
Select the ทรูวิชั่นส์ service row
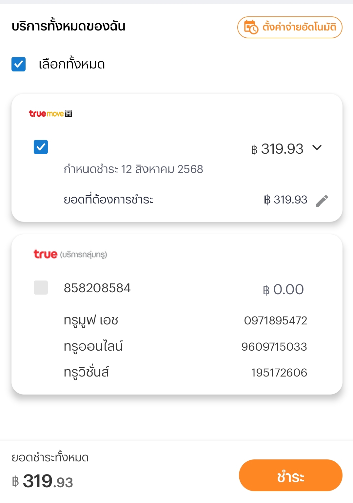coord(185,372)
